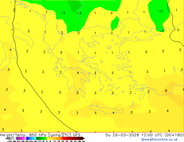
Task: Click the dark brown right legend arrow
Action: (x=84, y=138)
